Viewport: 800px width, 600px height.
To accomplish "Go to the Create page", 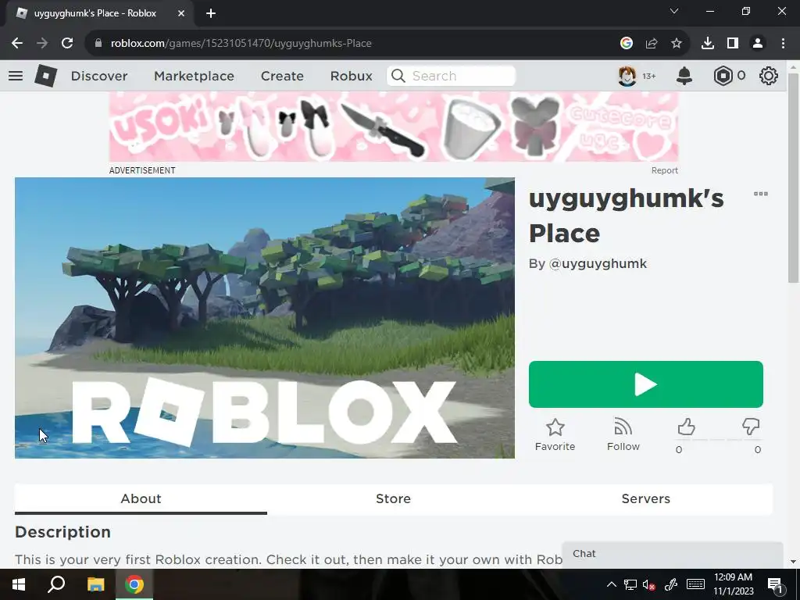I will coord(282,76).
